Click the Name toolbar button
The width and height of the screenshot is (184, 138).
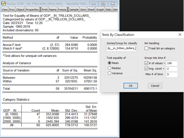(53, 10)
